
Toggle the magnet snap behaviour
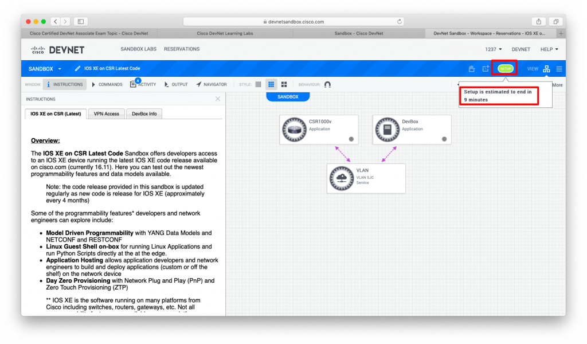coord(327,84)
